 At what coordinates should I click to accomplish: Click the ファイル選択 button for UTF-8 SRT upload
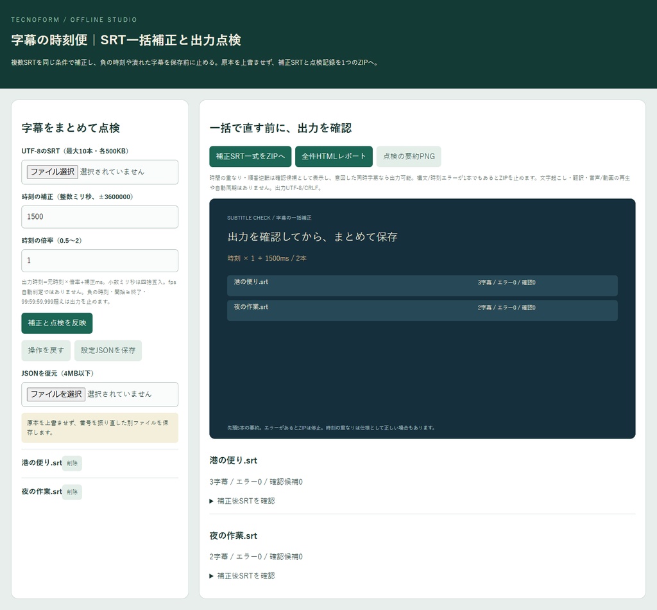(53, 172)
